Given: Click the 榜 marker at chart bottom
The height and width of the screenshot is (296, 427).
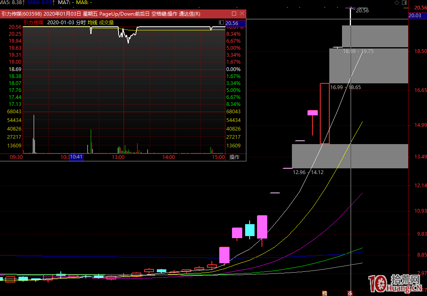Looking at the screenshot, I should point(325,293).
